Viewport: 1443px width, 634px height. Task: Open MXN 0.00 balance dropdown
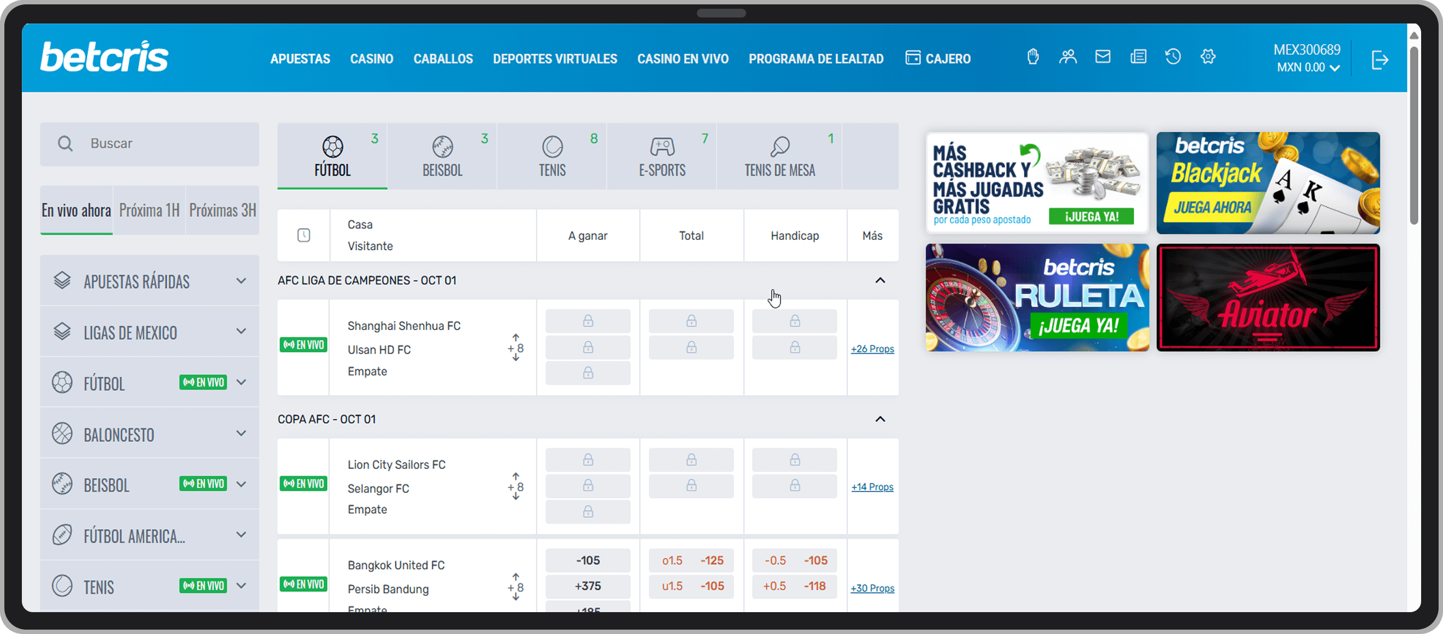(x=1308, y=68)
